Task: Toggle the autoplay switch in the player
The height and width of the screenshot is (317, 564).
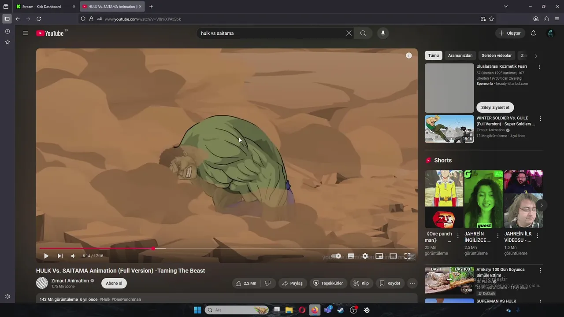Action: pos(336,256)
